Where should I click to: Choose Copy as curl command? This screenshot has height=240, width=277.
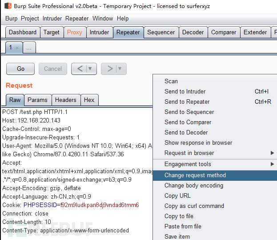215,206
